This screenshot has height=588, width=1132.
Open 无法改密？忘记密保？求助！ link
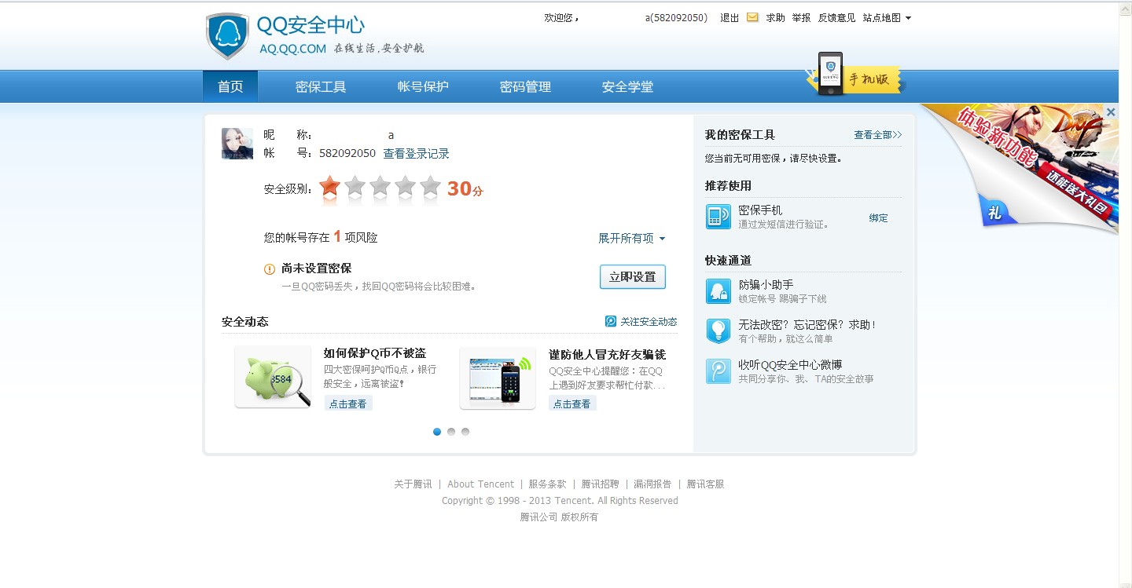(x=807, y=324)
